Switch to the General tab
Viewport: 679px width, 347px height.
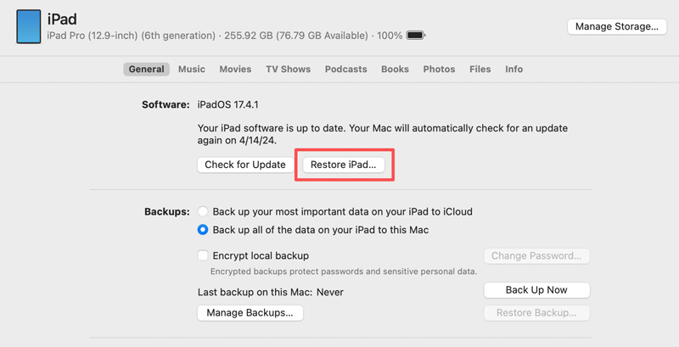click(x=146, y=70)
